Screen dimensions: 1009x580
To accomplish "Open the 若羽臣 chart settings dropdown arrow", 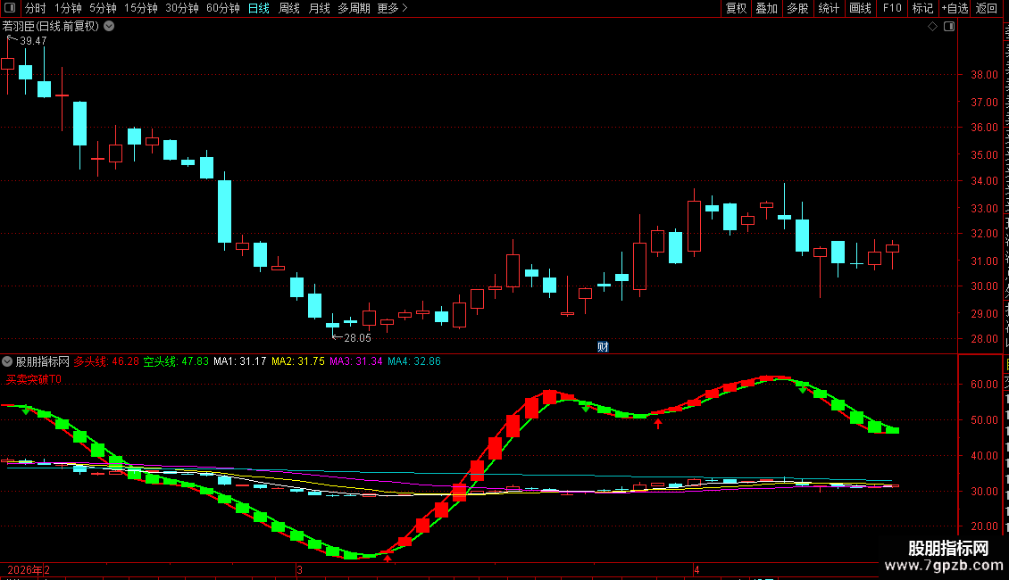I will pyautogui.click(x=110, y=27).
